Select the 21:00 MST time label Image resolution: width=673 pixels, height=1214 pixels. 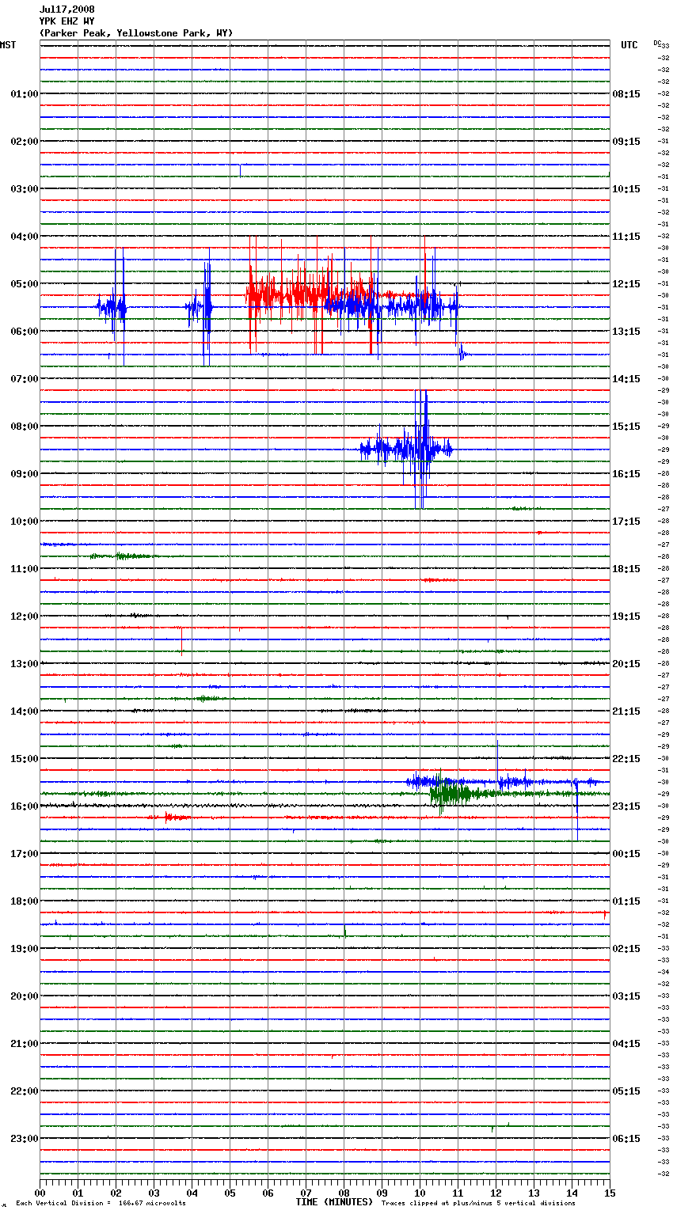24,1044
